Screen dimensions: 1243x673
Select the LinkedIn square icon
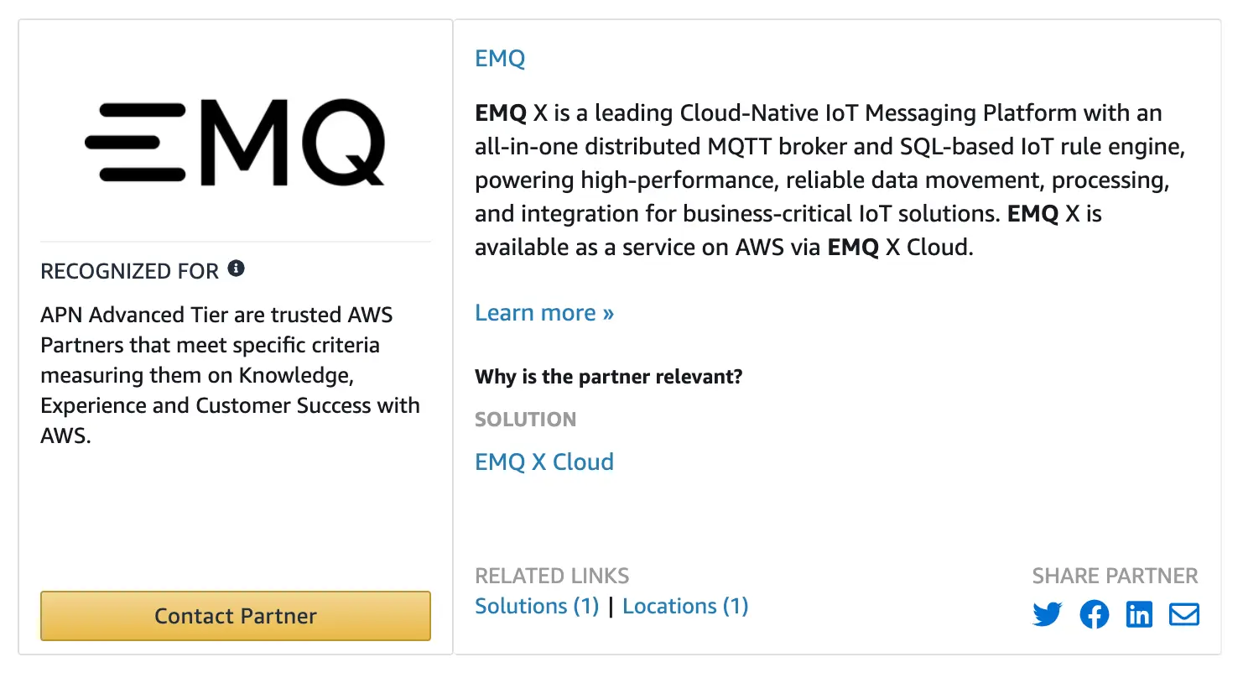click(1139, 614)
